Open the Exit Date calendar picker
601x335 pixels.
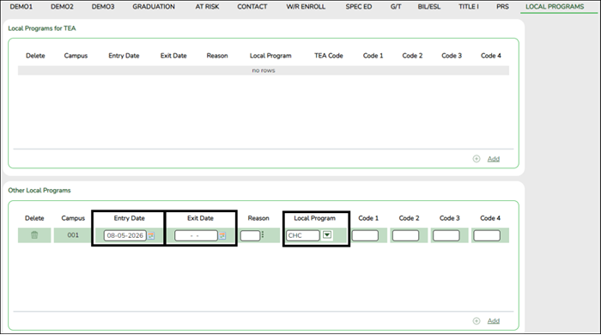[222, 235]
